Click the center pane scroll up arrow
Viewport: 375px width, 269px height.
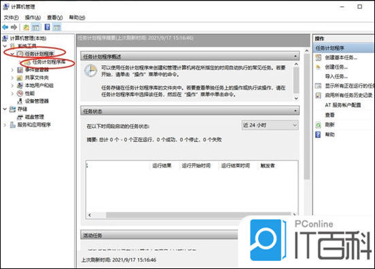(x=307, y=51)
